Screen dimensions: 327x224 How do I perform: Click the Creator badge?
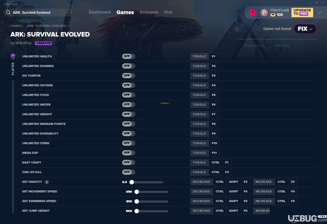pos(43,43)
